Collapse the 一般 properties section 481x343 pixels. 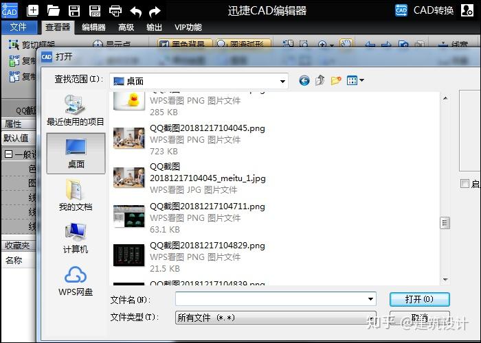(x=8, y=154)
